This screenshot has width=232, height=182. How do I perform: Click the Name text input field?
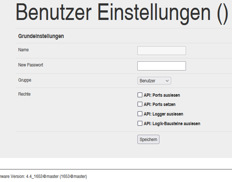click(161, 51)
